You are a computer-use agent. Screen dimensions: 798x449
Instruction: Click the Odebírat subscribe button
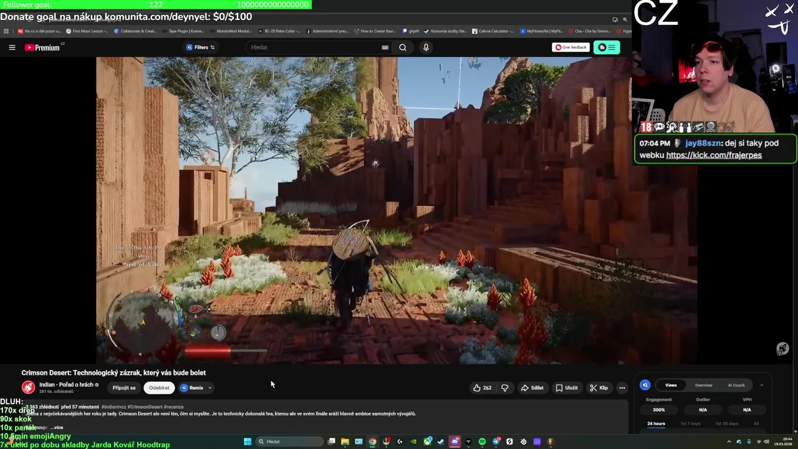click(159, 388)
